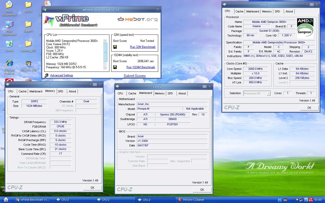Open the CPU-Z folder on desktop
The width and height of the screenshot is (325, 203).
click(x=28, y=7)
